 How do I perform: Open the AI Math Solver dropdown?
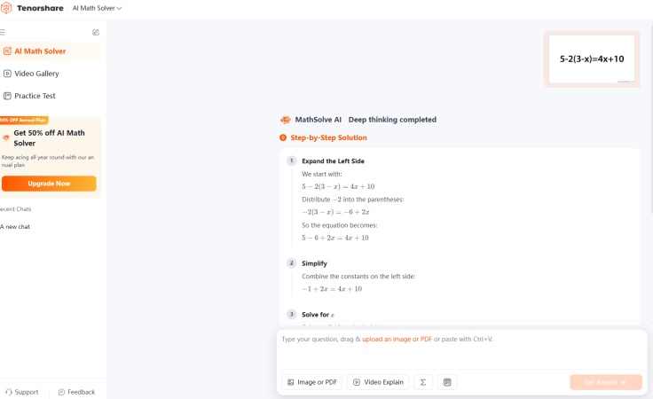pos(97,8)
